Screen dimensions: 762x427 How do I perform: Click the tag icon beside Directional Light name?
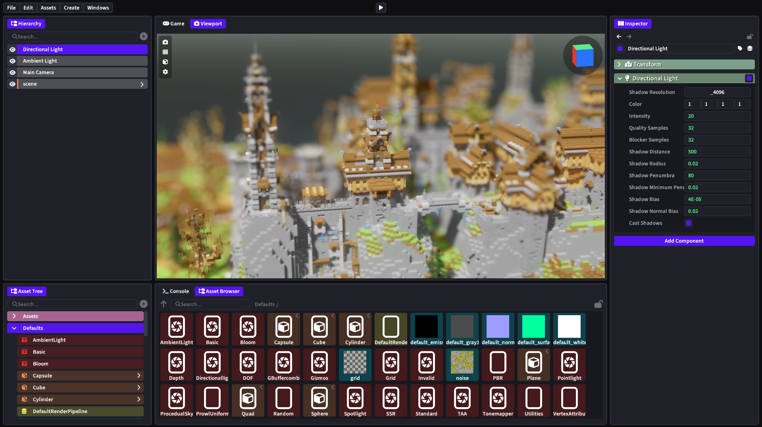(x=740, y=48)
